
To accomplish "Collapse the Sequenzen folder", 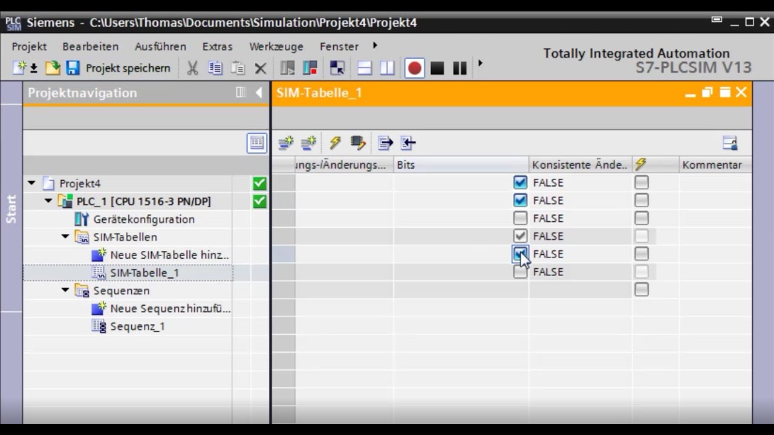I will pyautogui.click(x=65, y=291).
